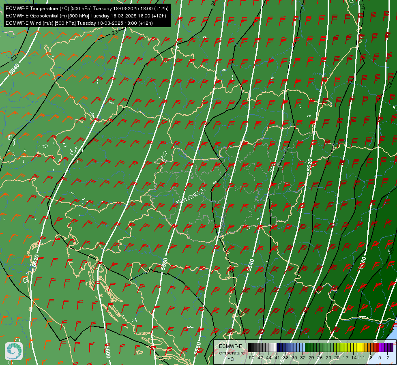Viewport: 397px width, 365px height.
Task: Click the -28 isotherm label on the map
Action: (389, 85)
